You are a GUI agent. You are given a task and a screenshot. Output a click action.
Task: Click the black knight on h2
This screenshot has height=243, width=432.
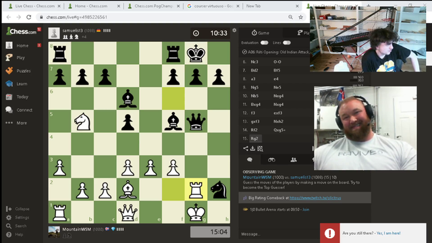pos(219,189)
